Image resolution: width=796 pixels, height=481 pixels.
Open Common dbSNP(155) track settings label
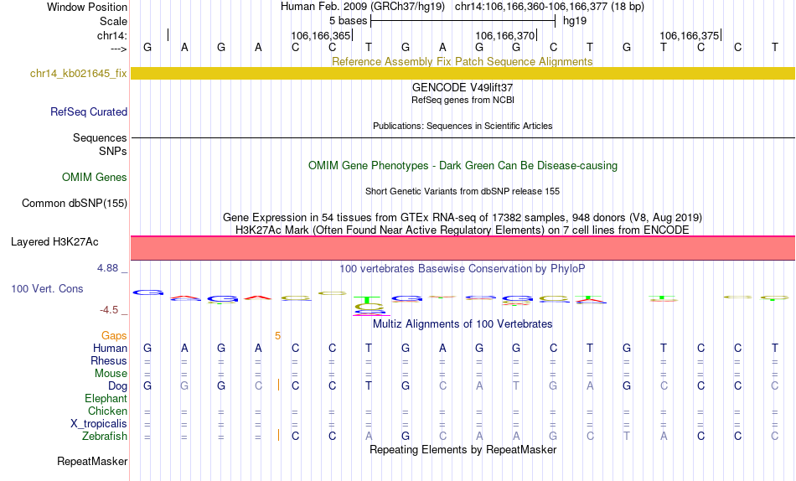point(74,203)
